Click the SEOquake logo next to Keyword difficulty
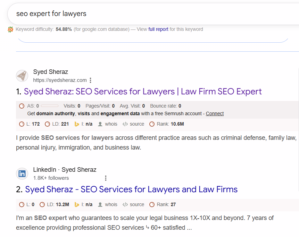The width and height of the screenshot is (299, 237). tap(10, 29)
